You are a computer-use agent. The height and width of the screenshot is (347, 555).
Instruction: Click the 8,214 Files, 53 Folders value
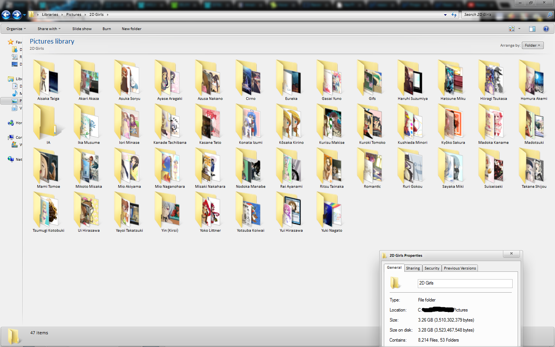coord(439,340)
